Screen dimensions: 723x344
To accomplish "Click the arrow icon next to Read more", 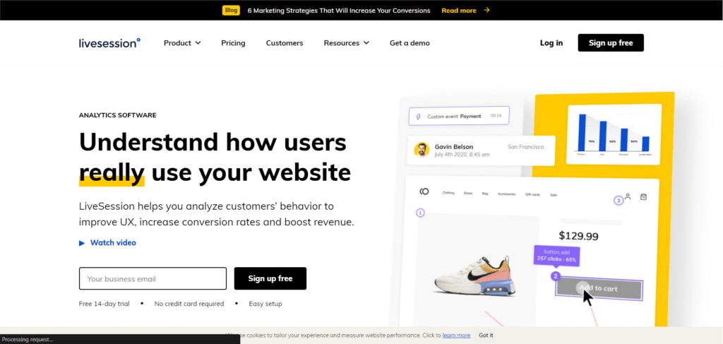I will [x=486, y=11].
